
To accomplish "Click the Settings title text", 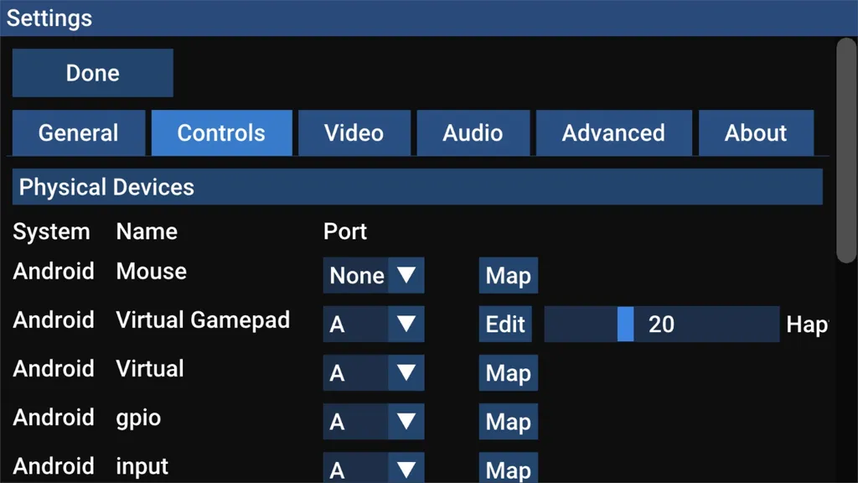I will 49,18.
